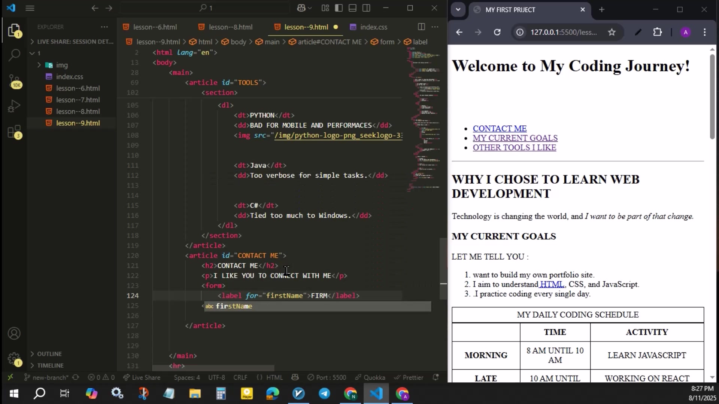Viewport: 719px width, 404px height.
Task: Open the Search view in activity bar
Action: 14,55
